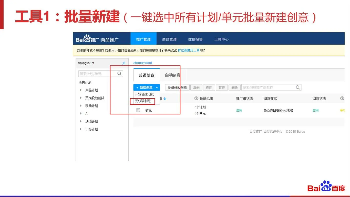Expand the 移动计划 tree node
Viewport: 350px width, 197px height.
pos(81,106)
